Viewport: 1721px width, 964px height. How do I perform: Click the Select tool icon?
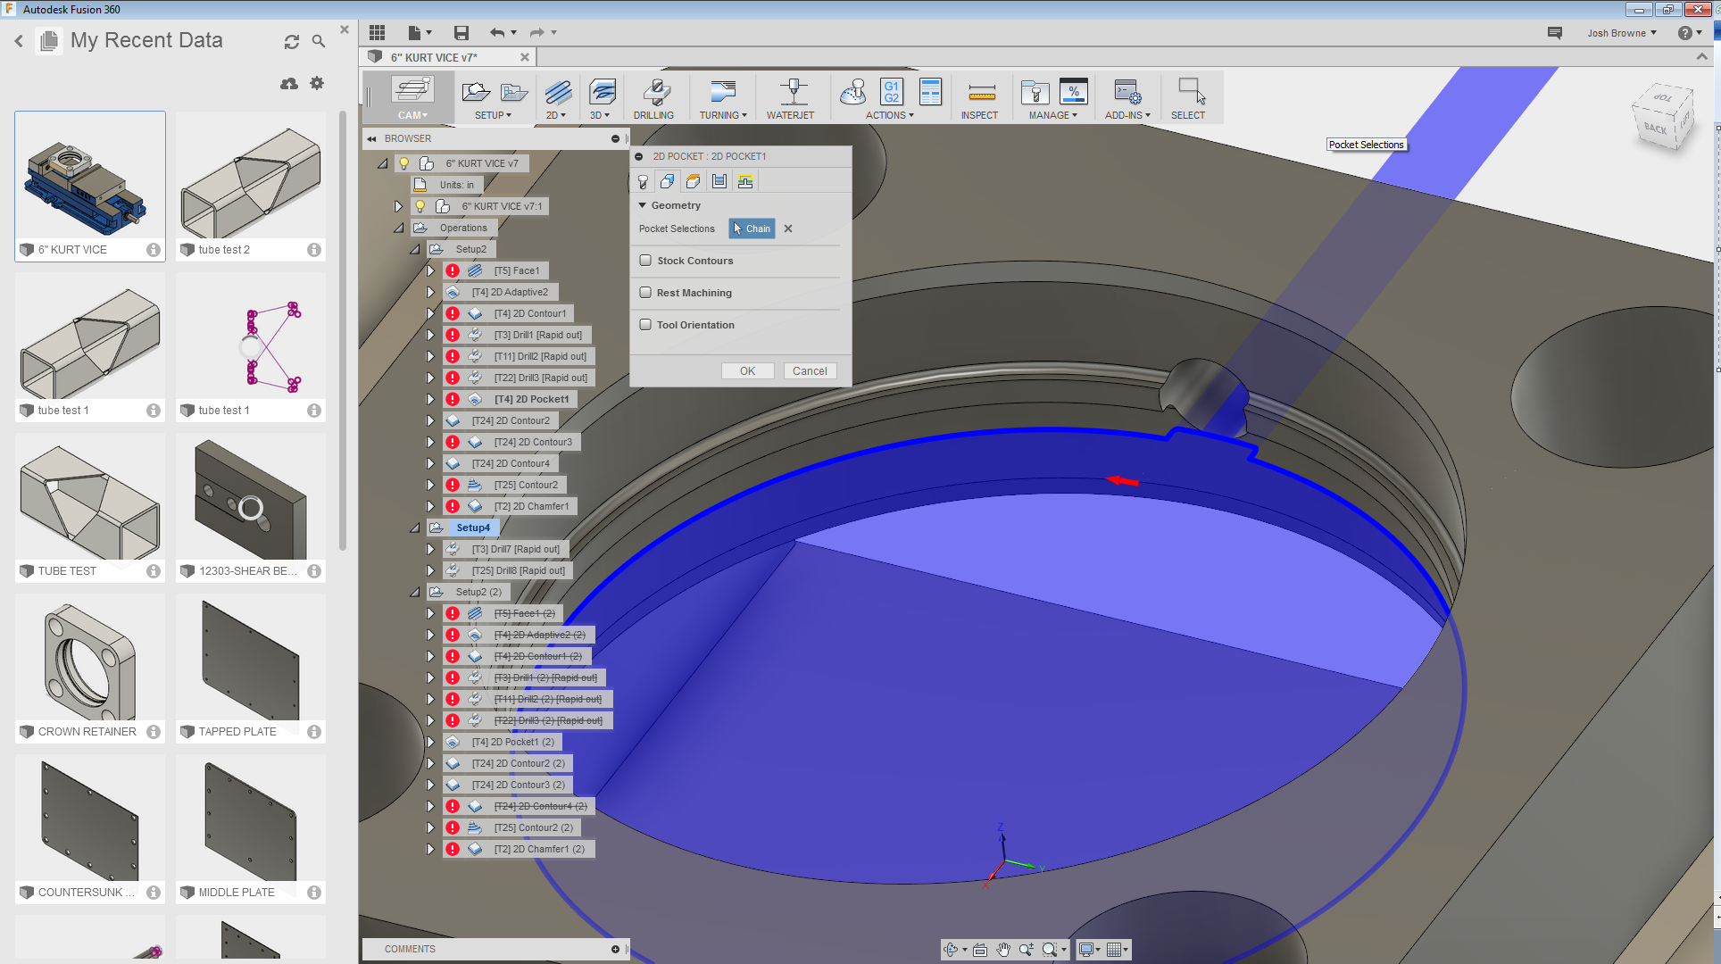[x=1191, y=92]
